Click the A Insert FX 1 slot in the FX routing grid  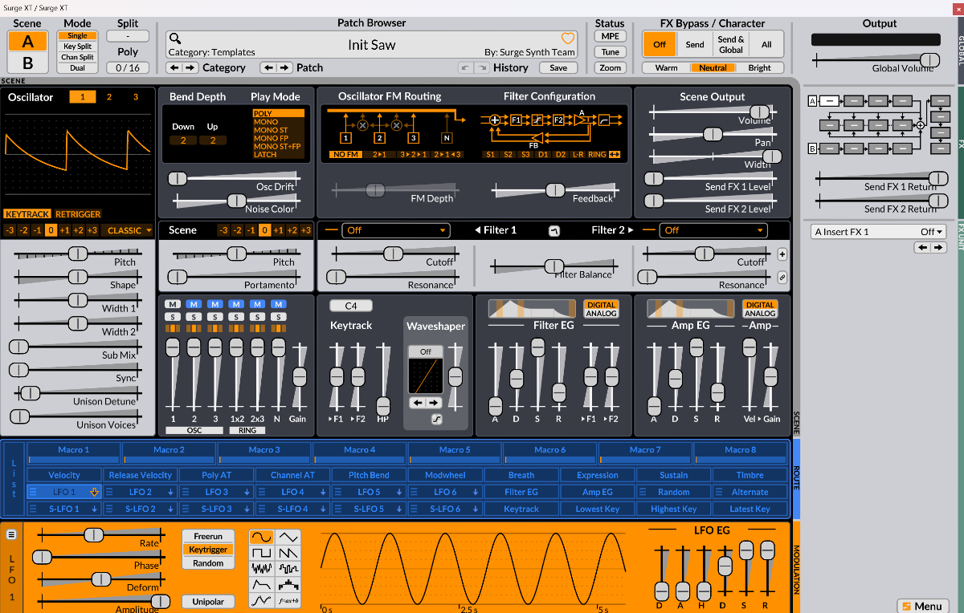(x=831, y=101)
